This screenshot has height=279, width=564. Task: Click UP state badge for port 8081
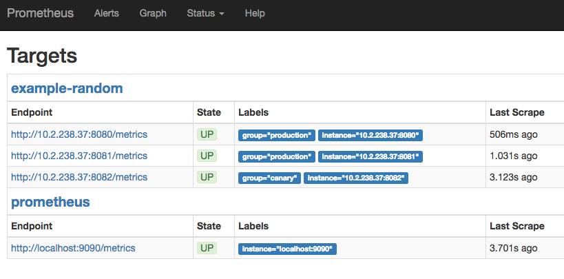(207, 156)
